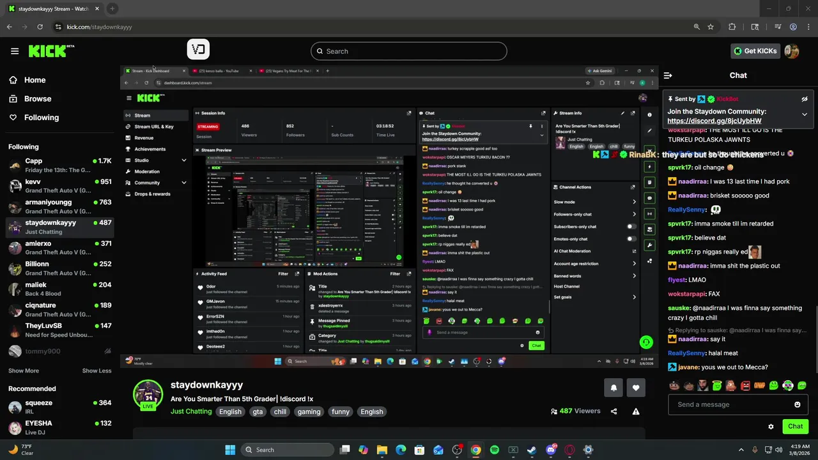Click the green KICK logo
Viewport: 818px width, 460px height.
click(x=51, y=51)
